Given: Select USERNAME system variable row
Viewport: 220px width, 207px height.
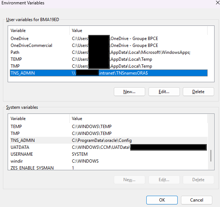Looking at the screenshot, I should click(109, 154).
